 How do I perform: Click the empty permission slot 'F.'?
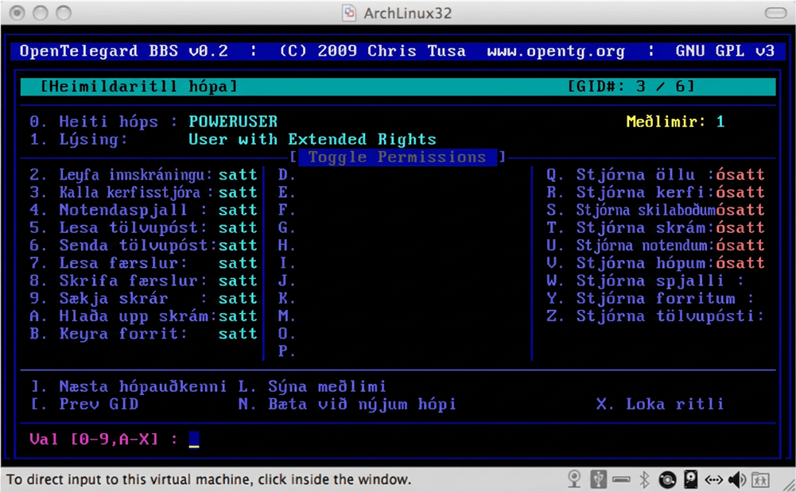tap(287, 210)
